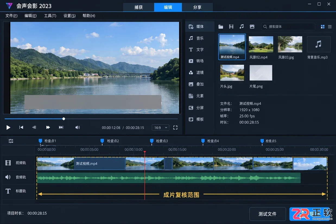Viewport: 336px width, 224px height.
Task: Jump to 检查点3 marker
Action: tap(152, 141)
